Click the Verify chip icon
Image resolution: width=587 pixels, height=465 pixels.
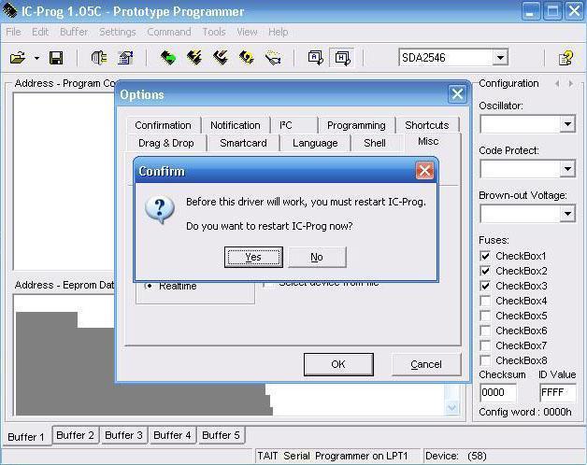tap(273, 58)
